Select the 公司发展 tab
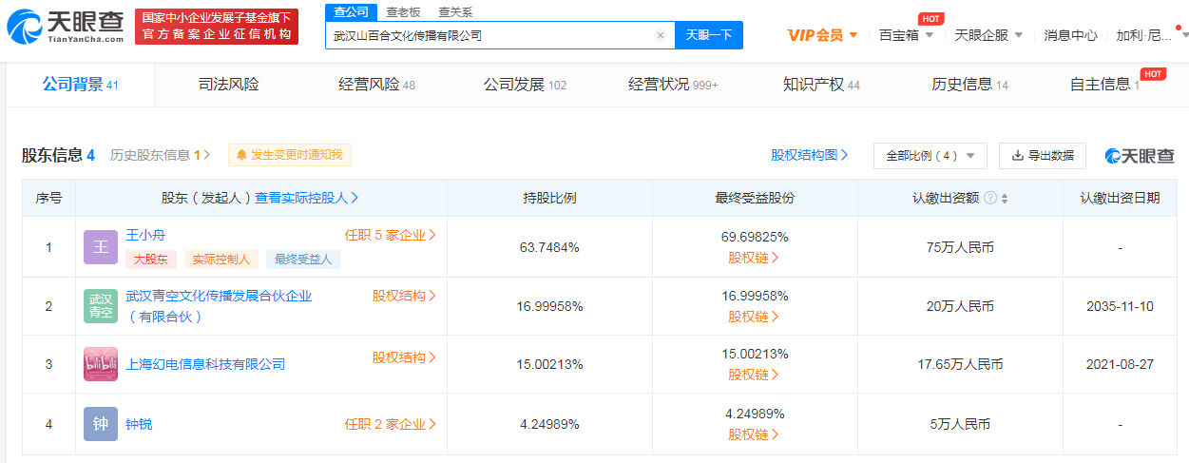Image resolution: width=1189 pixels, height=463 pixels. point(525,85)
